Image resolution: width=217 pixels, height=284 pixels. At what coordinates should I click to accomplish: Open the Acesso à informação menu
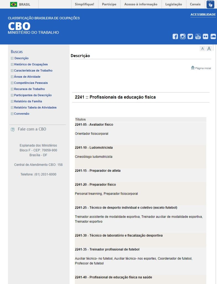click(x=141, y=4)
